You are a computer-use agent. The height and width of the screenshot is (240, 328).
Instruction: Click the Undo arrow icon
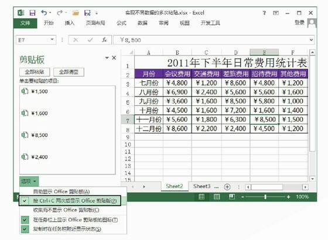tap(44, 13)
